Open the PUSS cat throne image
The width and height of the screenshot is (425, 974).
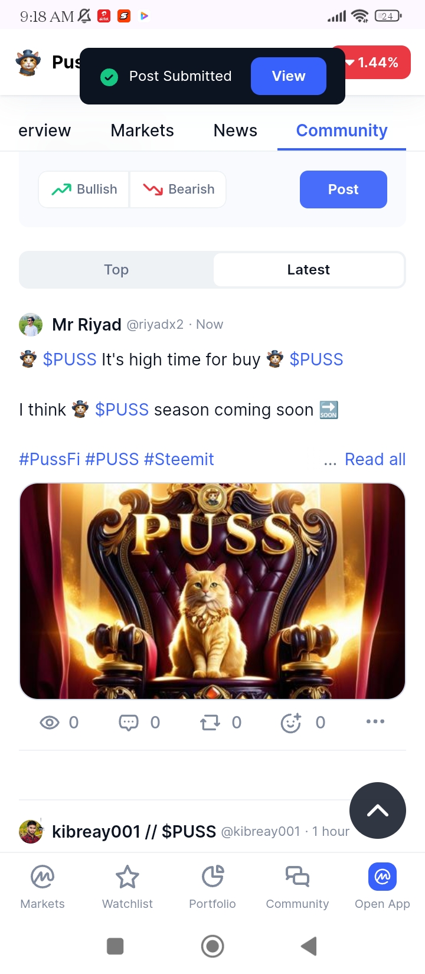[x=212, y=591]
